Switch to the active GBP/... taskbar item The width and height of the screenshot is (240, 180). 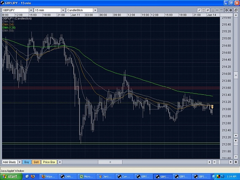pos(163,177)
